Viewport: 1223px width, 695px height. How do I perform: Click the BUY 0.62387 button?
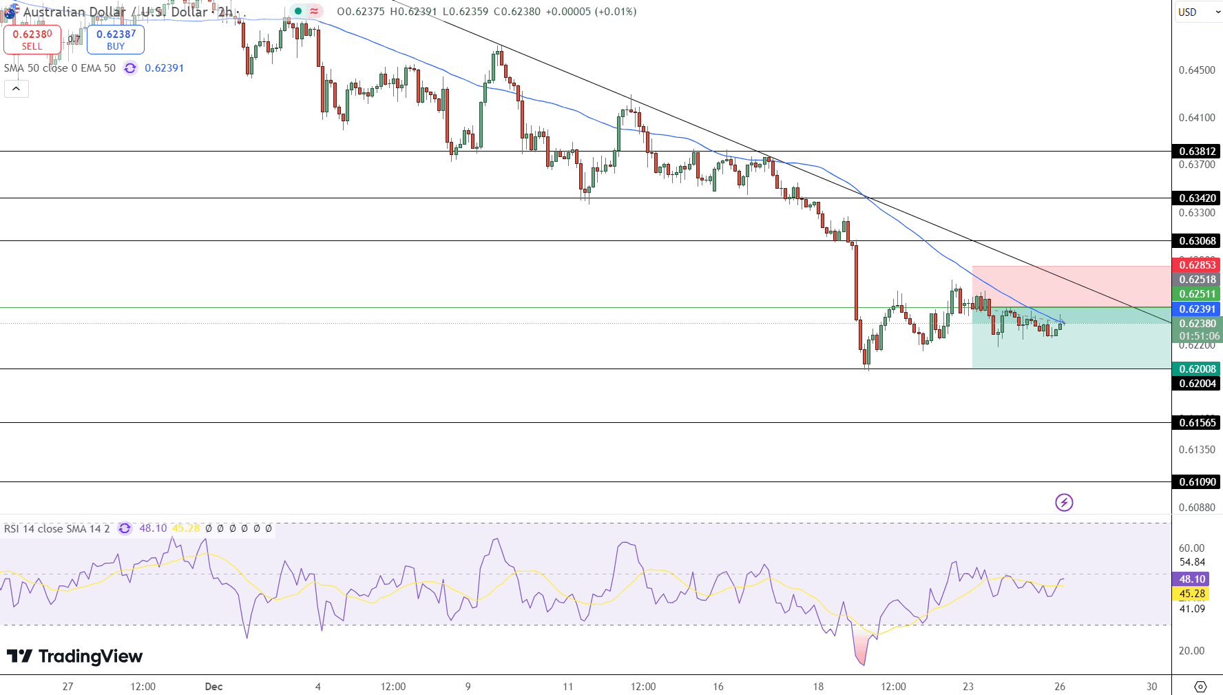(x=116, y=39)
